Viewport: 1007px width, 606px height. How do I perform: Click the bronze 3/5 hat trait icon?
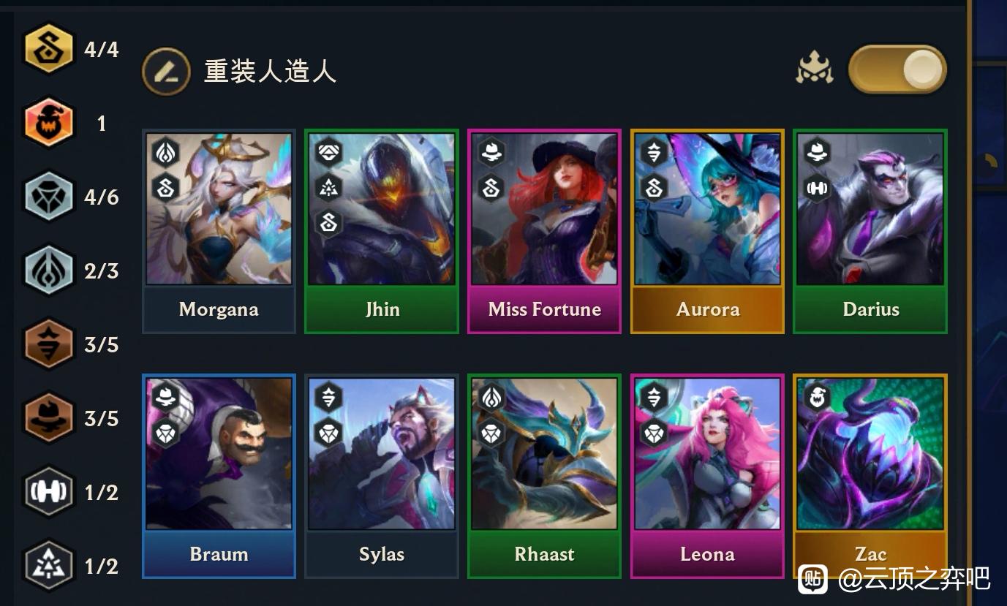pyautogui.click(x=49, y=418)
